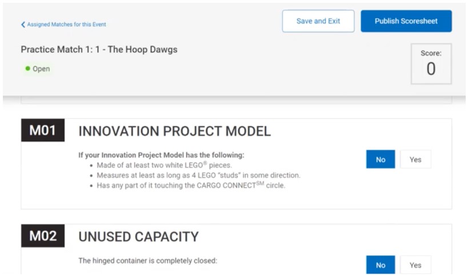Image resolution: width=468 pixels, height=276 pixels.
Task: Click the score value 0 box
Action: [x=431, y=64]
